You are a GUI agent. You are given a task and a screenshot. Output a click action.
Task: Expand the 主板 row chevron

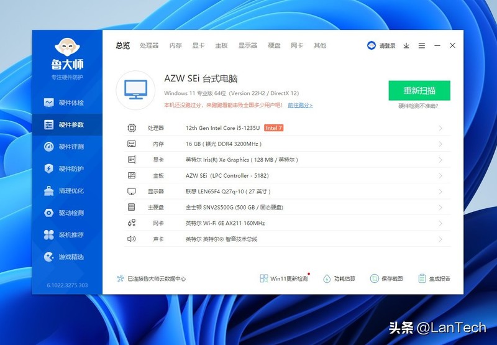pos(440,176)
